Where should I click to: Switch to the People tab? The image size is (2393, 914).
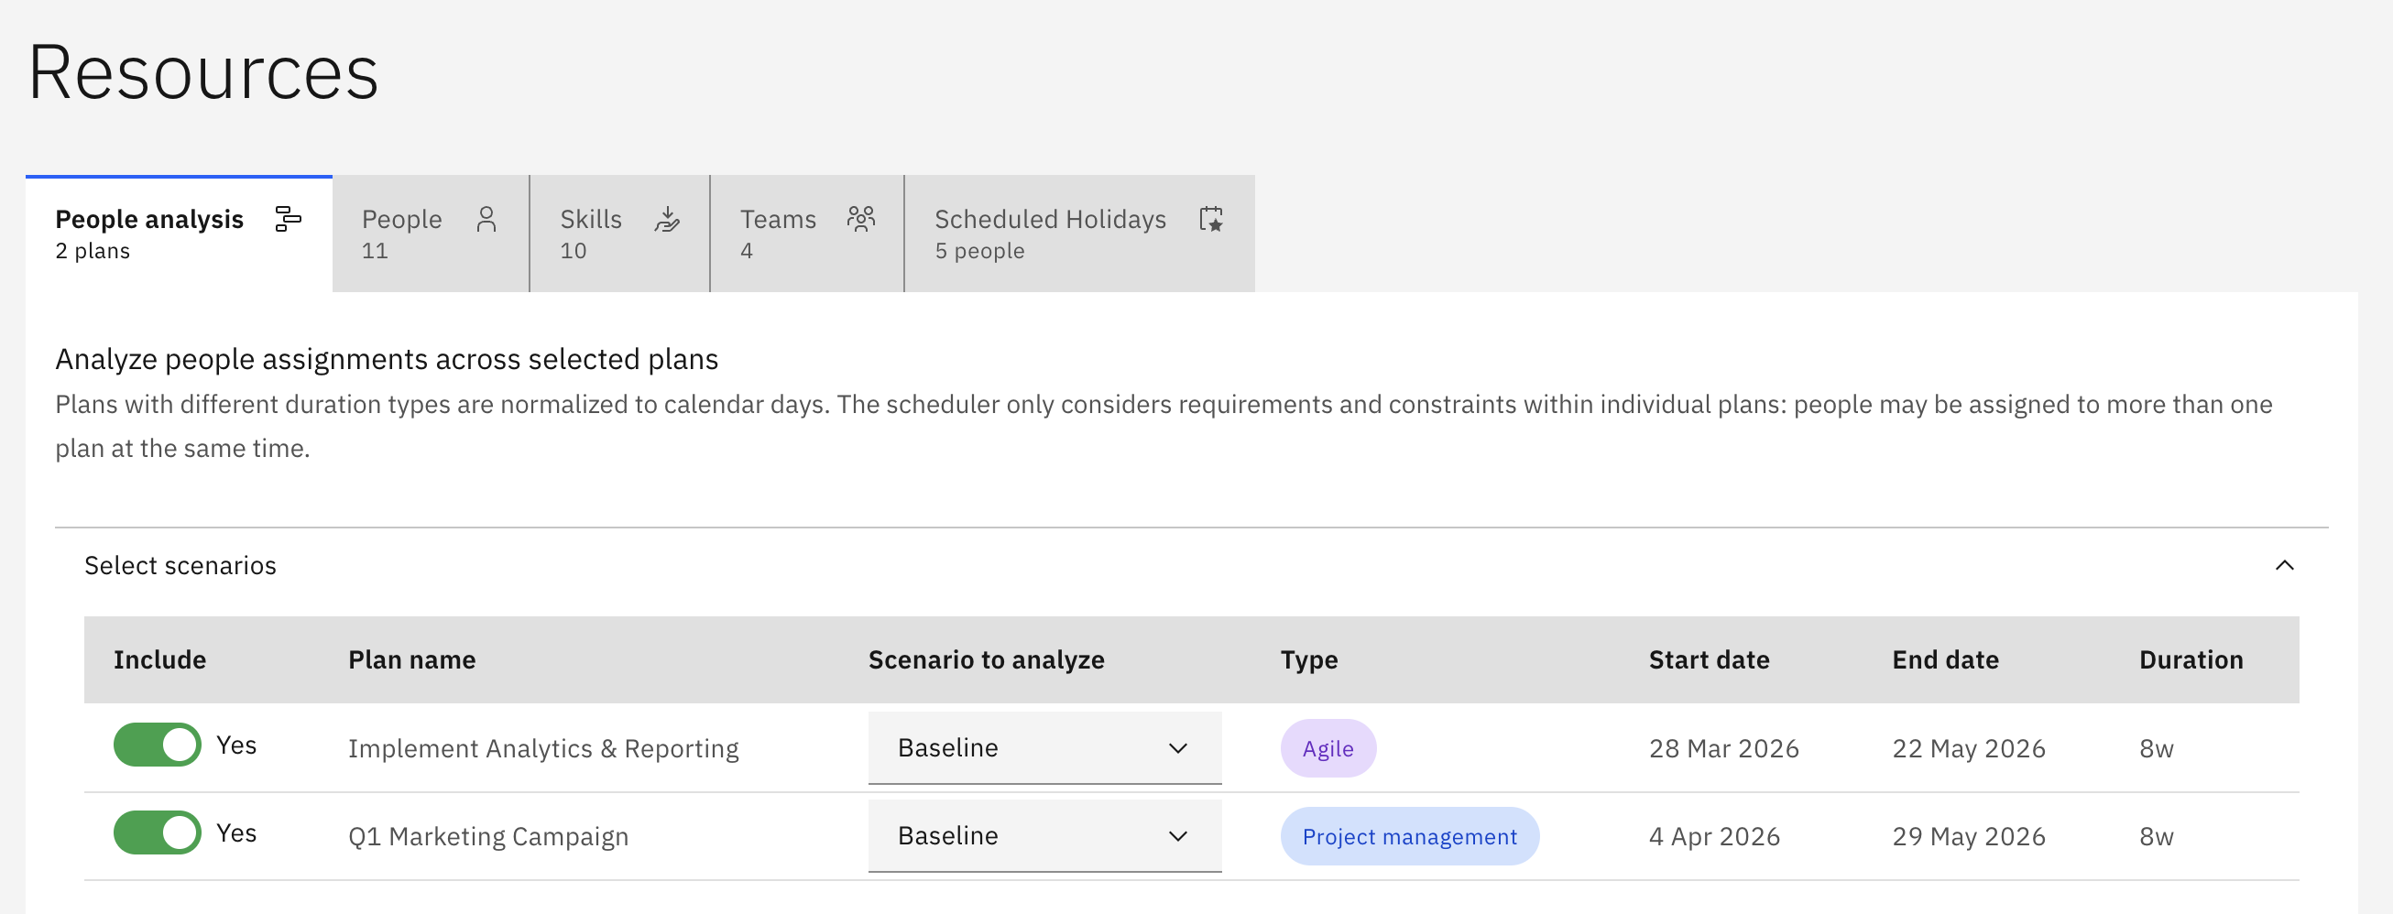(x=431, y=234)
